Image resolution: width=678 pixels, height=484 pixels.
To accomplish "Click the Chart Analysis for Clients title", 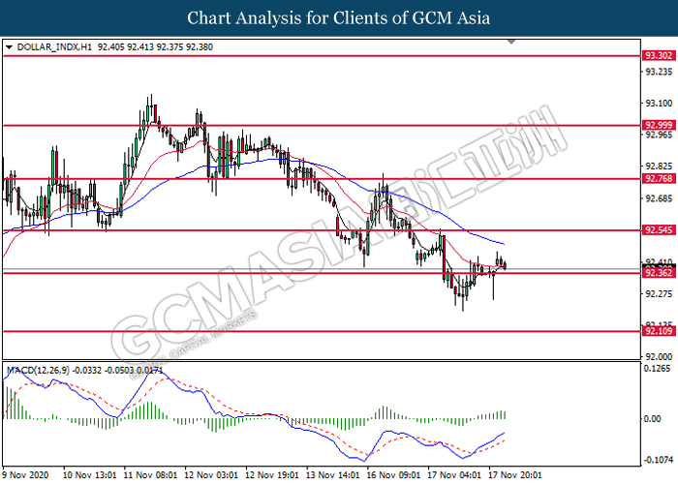I will pyautogui.click(x=339, y=18).
